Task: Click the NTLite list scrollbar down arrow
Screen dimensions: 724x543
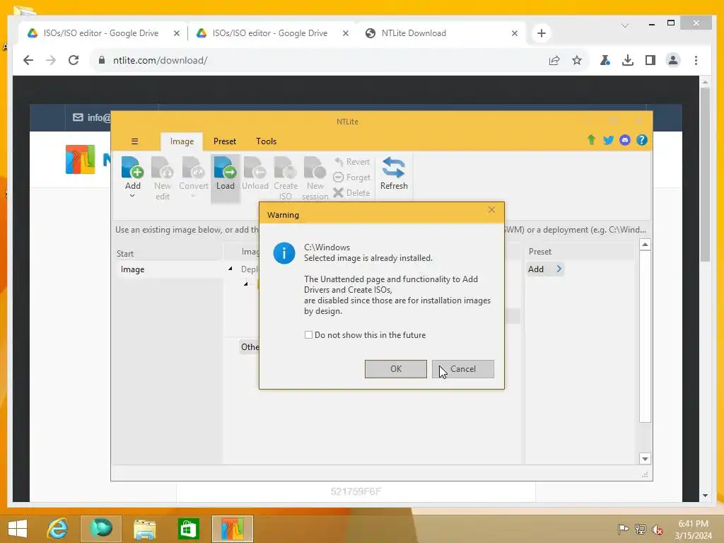Action: click(645, 458)
